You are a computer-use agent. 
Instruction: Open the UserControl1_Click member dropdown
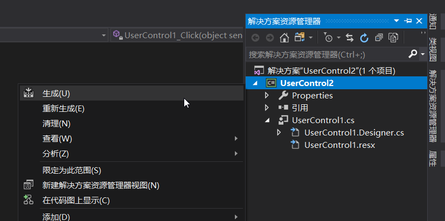pyautogui.click(x=177, y=35)
